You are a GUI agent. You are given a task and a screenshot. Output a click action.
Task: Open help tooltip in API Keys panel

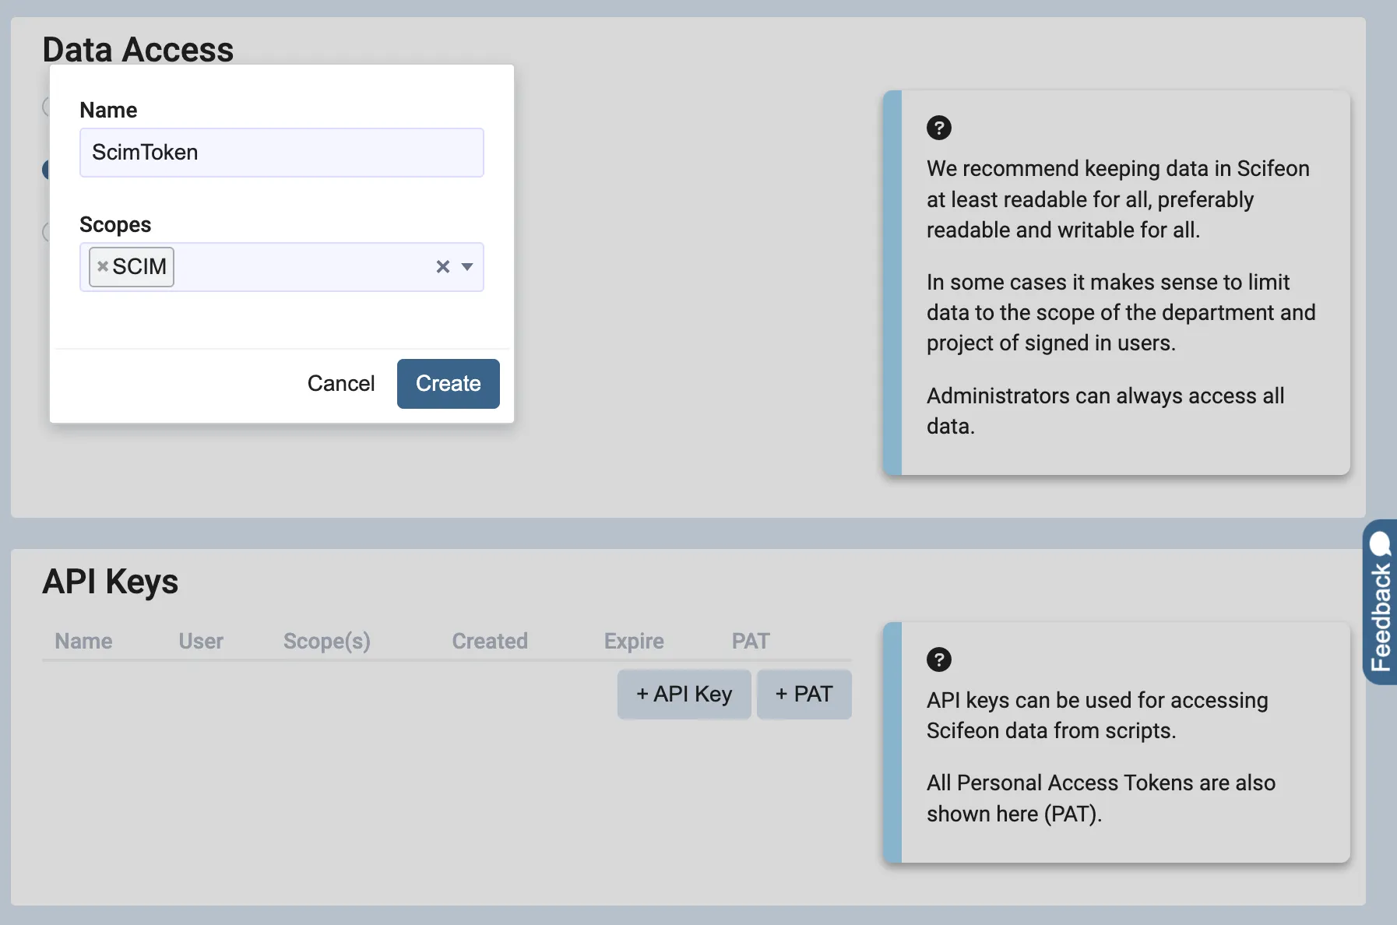(939, 659)
